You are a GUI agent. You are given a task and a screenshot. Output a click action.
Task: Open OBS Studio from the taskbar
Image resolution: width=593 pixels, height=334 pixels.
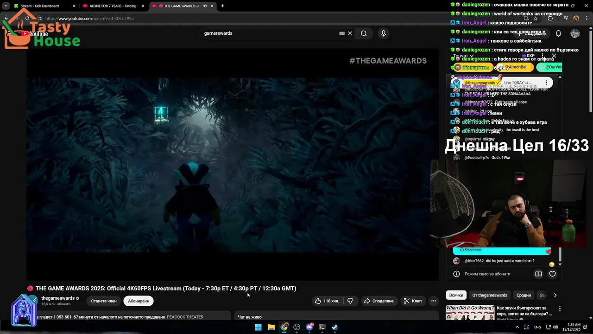(x=296, y=327)
